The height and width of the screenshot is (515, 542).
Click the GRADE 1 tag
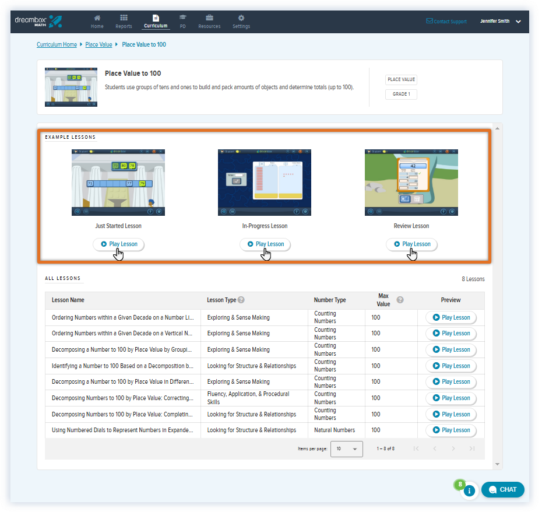point(401,94)
